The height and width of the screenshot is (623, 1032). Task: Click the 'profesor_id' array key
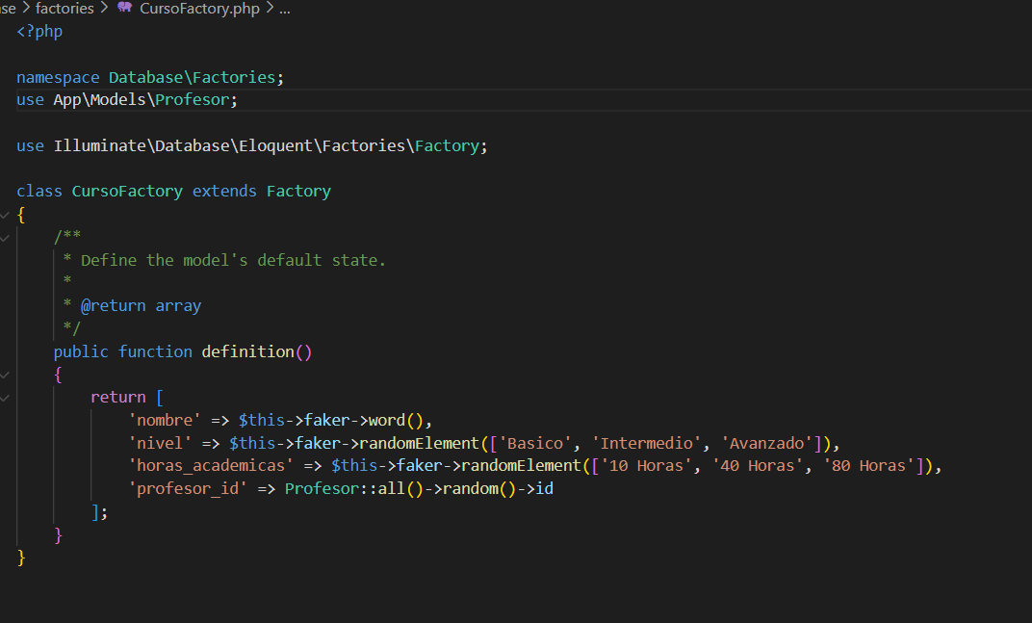click(188, 488)
